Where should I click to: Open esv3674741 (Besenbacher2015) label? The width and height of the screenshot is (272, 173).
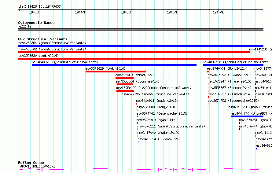(x=162, y=113)
